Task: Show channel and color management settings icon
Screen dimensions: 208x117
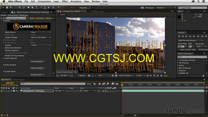Action: pos(96,76)
